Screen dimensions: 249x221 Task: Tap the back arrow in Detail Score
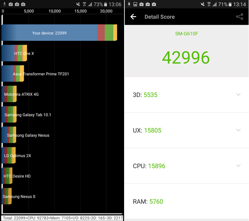coord(133,17)
